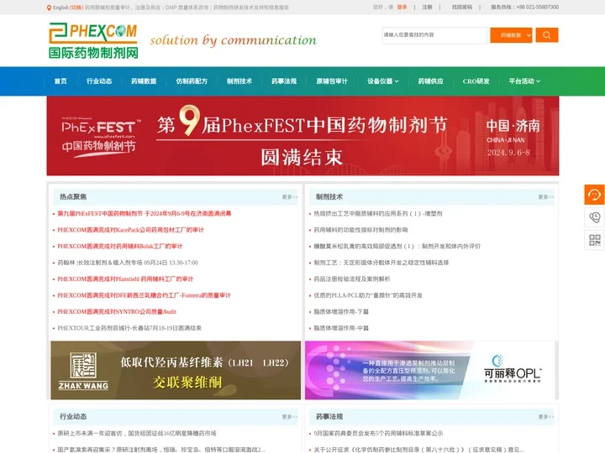The image size is (605, 453).
Task: Open 制剂技术 navigation item
Action: (239, 81)
